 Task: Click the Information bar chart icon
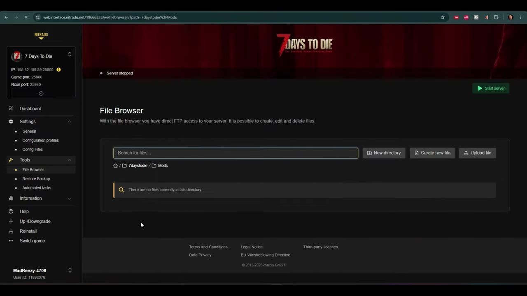click(x=11, y=198)
